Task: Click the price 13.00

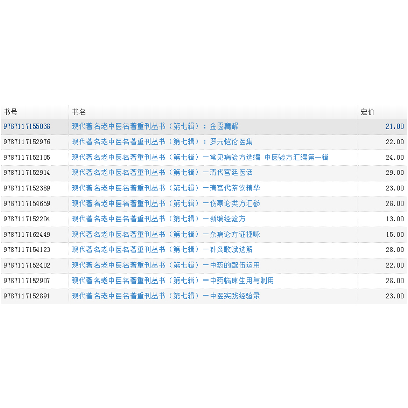Action: click(x=395, y=219)
